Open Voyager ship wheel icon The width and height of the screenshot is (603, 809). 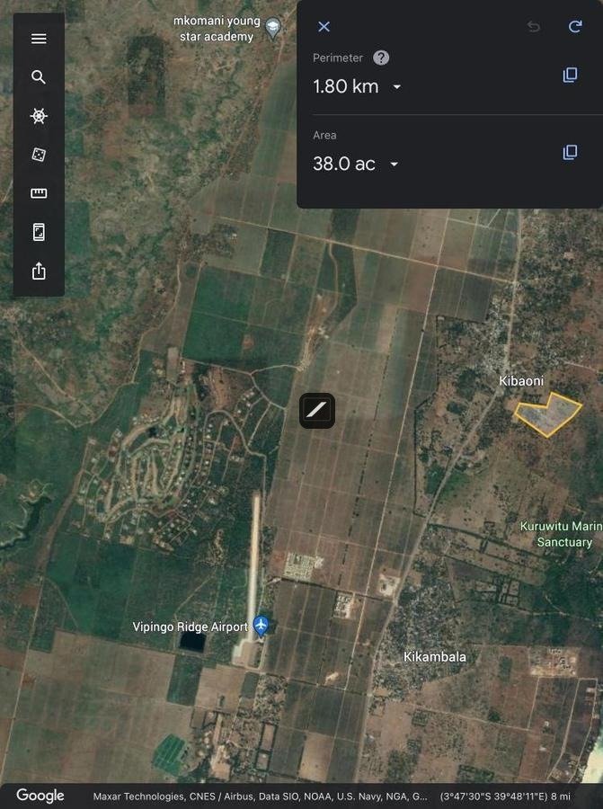[x=39, y=116]
